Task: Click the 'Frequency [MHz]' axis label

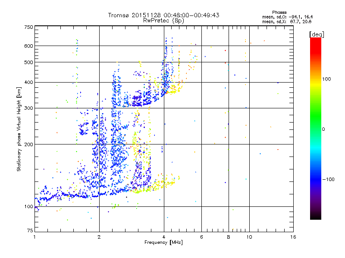Action: 163,243
